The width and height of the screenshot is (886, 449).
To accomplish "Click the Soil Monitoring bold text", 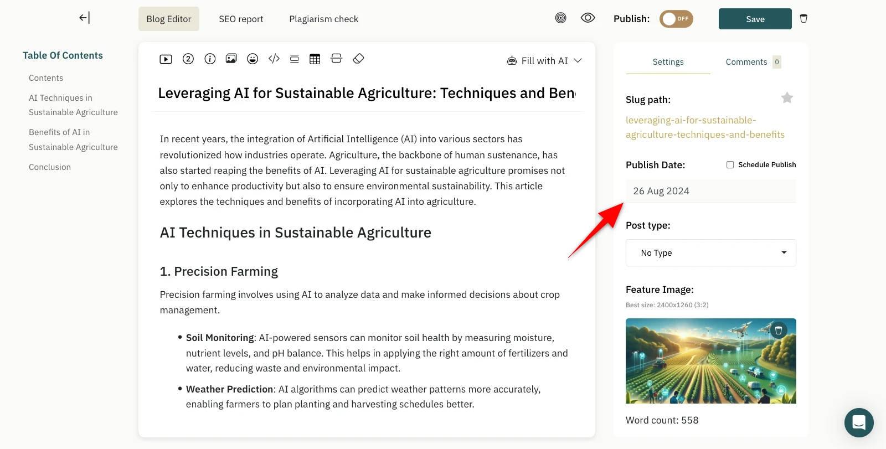I will coord(220,338).
